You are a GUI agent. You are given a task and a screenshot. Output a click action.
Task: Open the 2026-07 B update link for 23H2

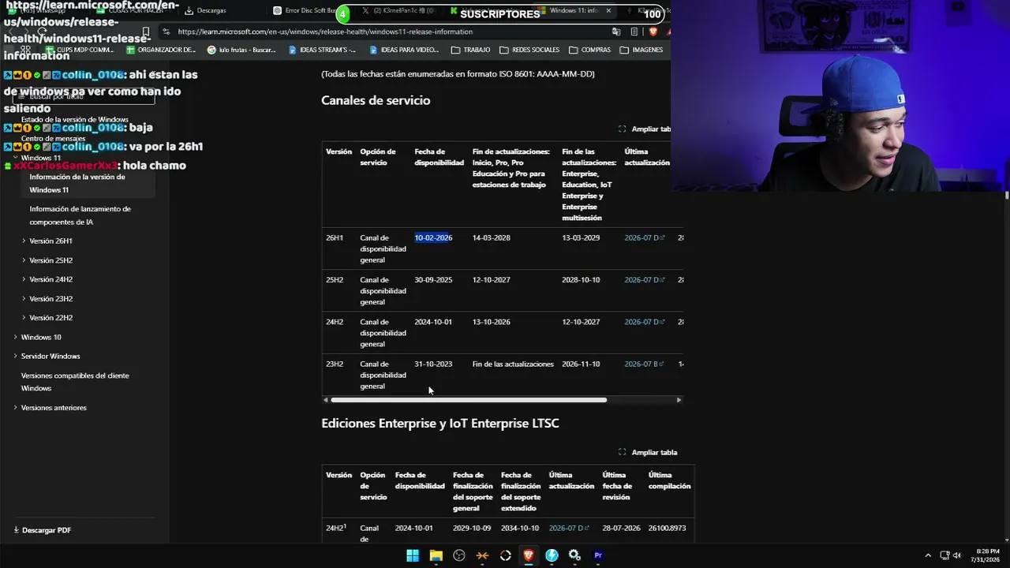click(644, 364)
